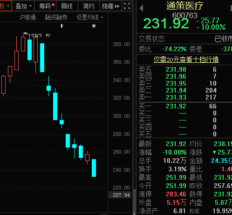Viewport: 232px width, 215px height.
Task: Open the 叠加 overlay dropdown
Action: pyautogui.click(x=23, y=6)
